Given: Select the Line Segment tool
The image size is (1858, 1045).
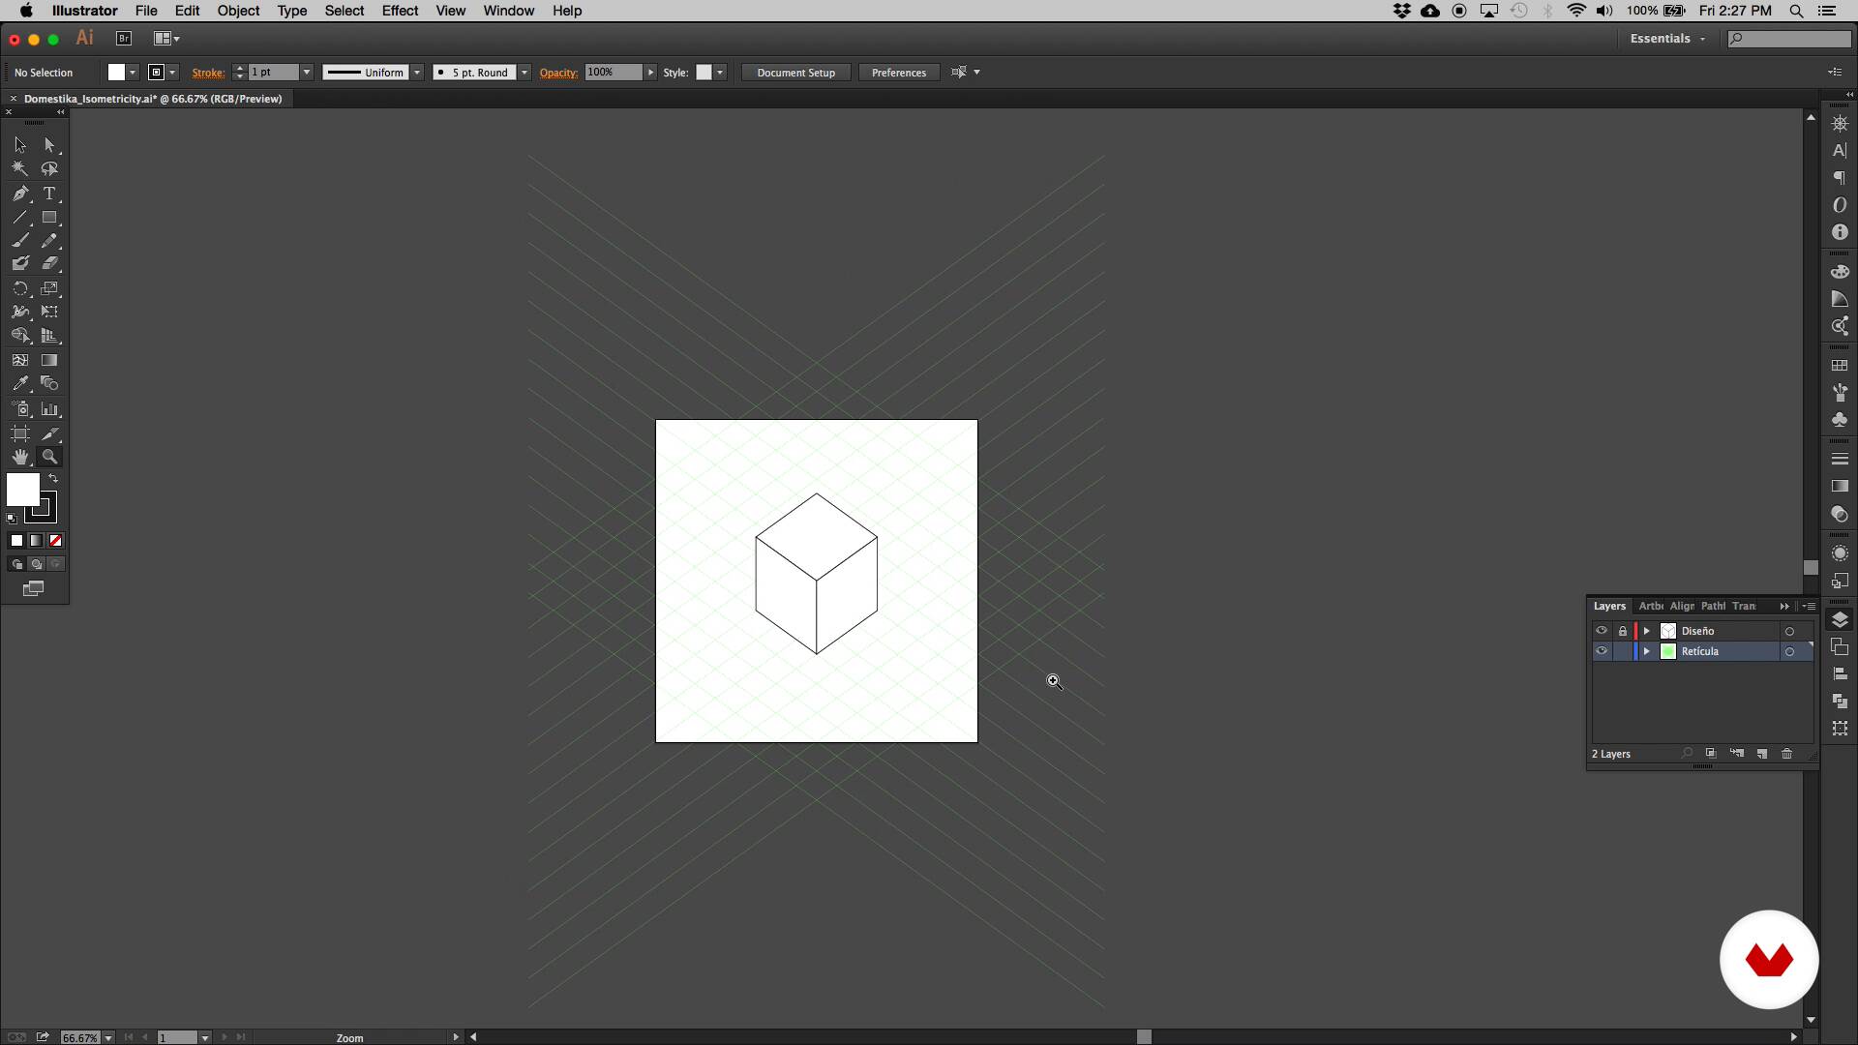Looking at the screenshot, I should click(x=20, y=218).
